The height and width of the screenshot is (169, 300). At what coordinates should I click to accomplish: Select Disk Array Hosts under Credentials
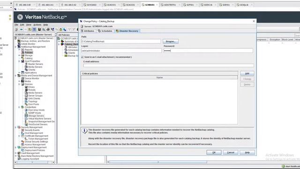[36, 110]
